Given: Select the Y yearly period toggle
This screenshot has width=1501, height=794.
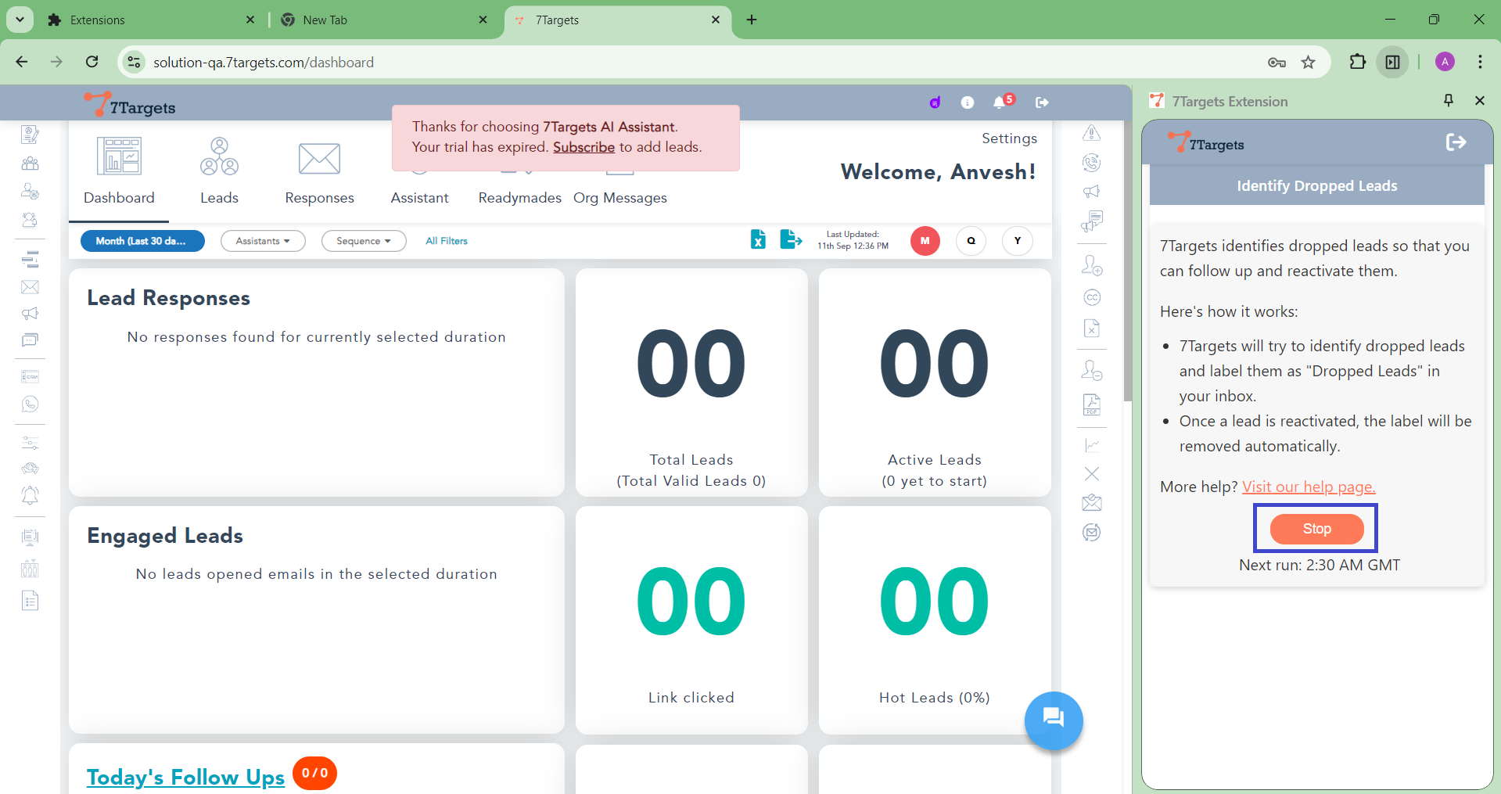Looking at the screenshot, I should pyautogui.click(x=1017, y=241).
